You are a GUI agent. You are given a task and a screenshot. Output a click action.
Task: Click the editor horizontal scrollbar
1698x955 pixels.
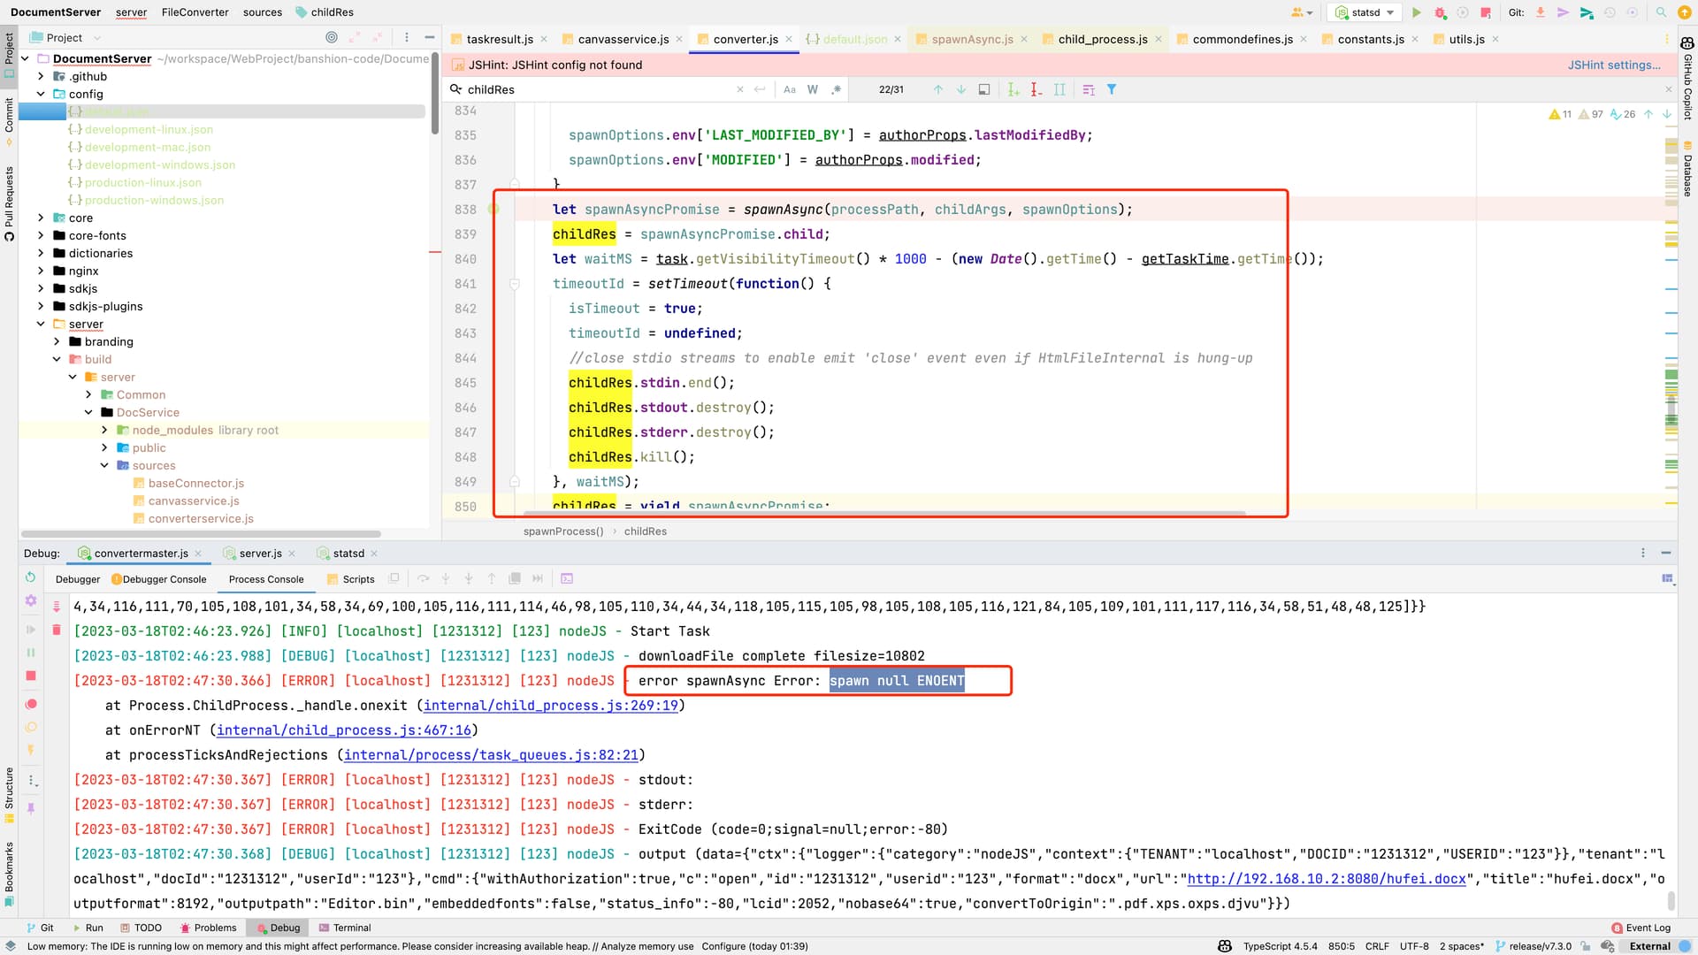pos(884,513)
